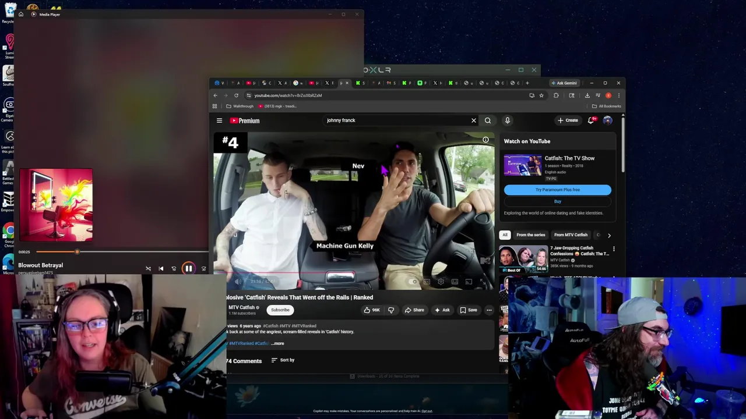Go back to the previous page in Chrome
This screenshot has height=419, width=746.
215,95
